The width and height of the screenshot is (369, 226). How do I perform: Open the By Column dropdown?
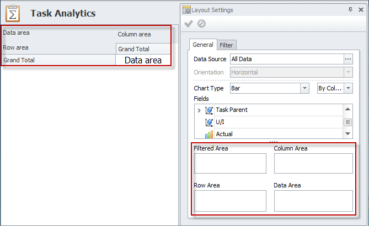coord(348,88)
